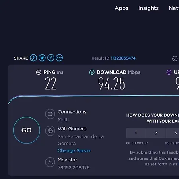Viewport: 179px width, 179px height.
Task: Share result on Twitter icon
Action: [42, 58]
